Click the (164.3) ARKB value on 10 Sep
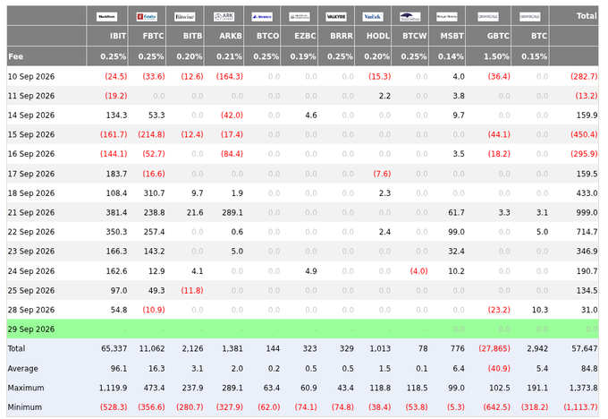The height and width of the screenshot is (419, 608). coord(230,76)
